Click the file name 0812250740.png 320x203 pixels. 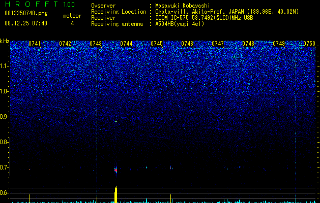click(26, 13)
